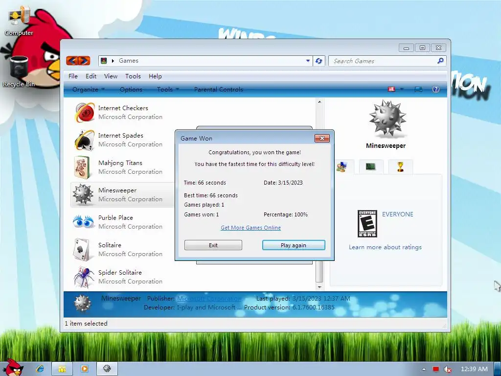Open the Help menu
This screenshot has height=376, width=501.
click(x=155, y=76)
